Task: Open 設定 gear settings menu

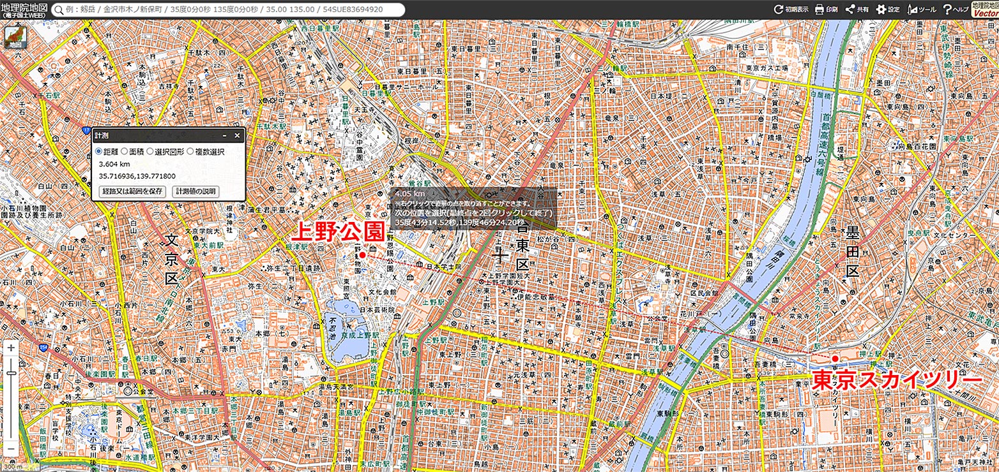Action: point(887,10)
